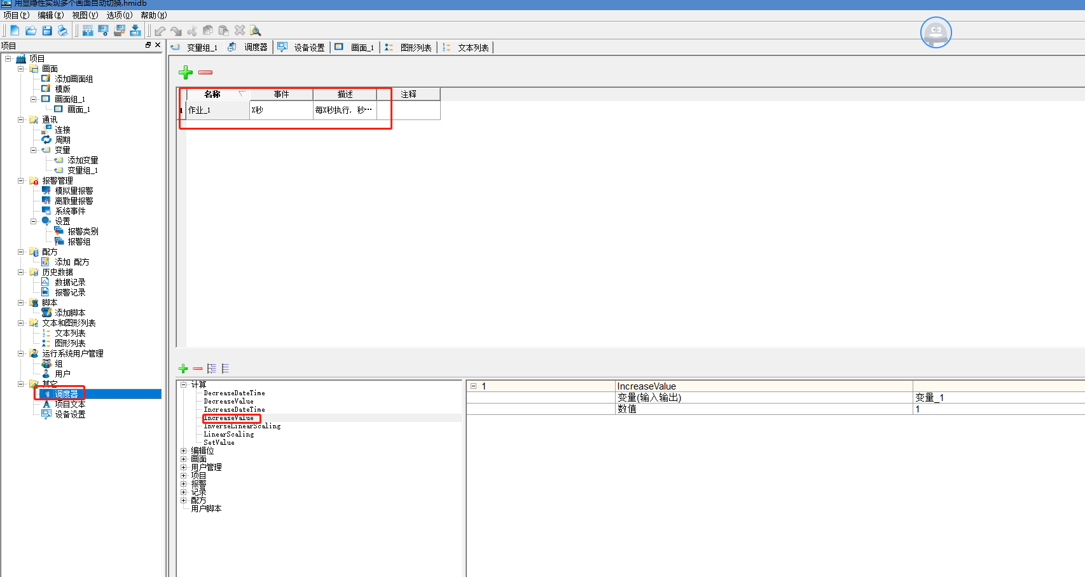The height and width of the screenshot is (577, 1085).
Task: Collapse the 通讯 tree node
Action: [x=21, y=119]
